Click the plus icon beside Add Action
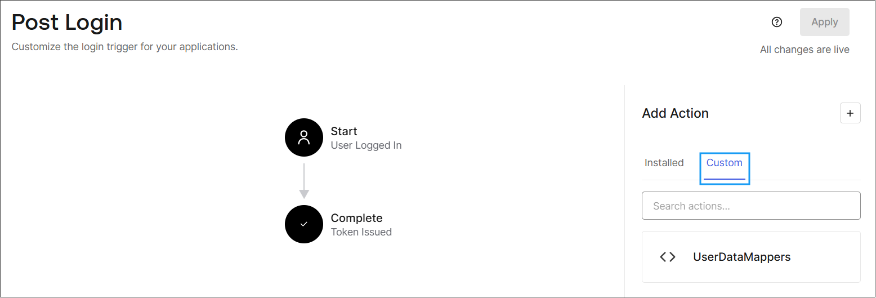The image size is (876, 298). [850, 113]
